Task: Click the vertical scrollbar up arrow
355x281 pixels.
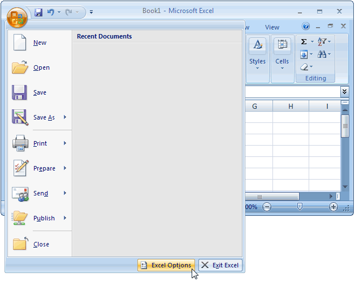Action: pos(345,110)
